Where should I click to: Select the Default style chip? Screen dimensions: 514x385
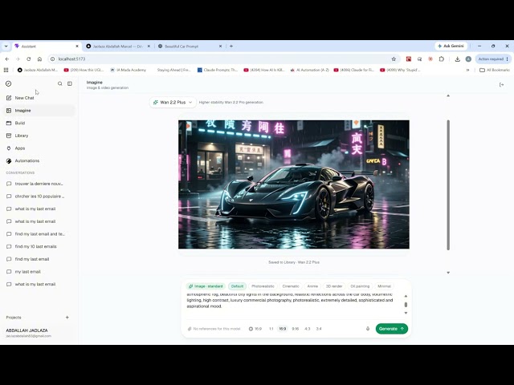(237, 286)
